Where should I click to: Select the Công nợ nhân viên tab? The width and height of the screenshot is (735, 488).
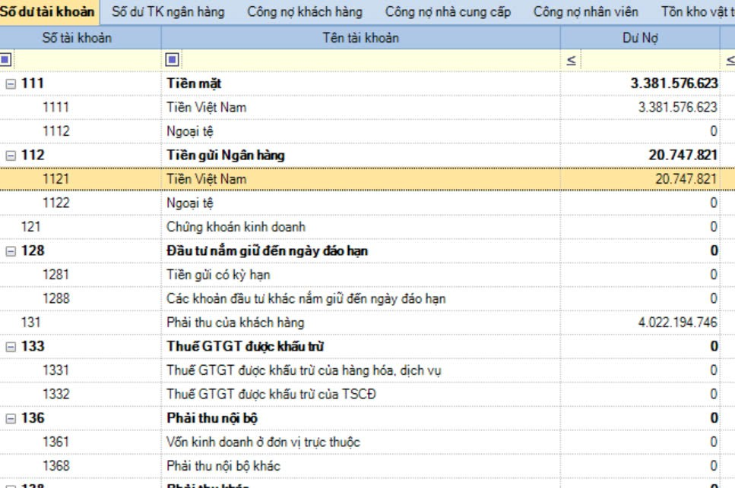click(585, 12)
